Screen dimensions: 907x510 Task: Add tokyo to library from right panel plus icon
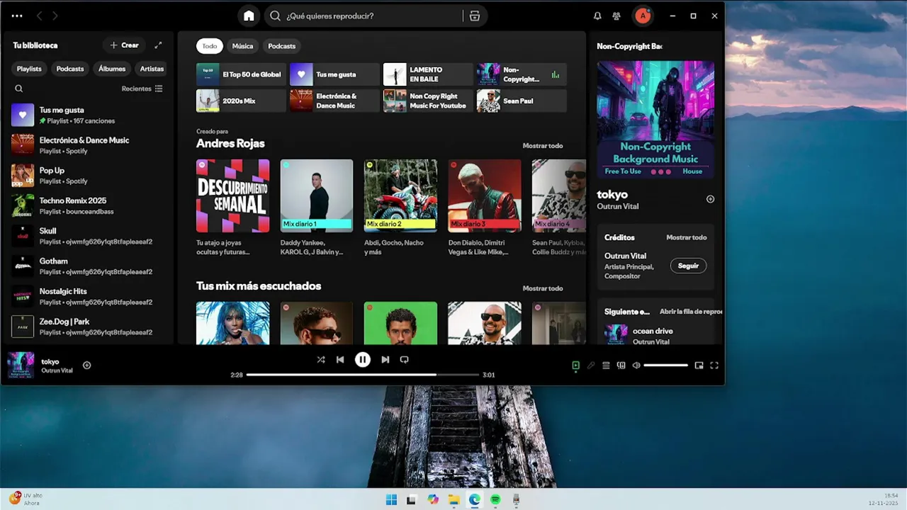[710, 199]
